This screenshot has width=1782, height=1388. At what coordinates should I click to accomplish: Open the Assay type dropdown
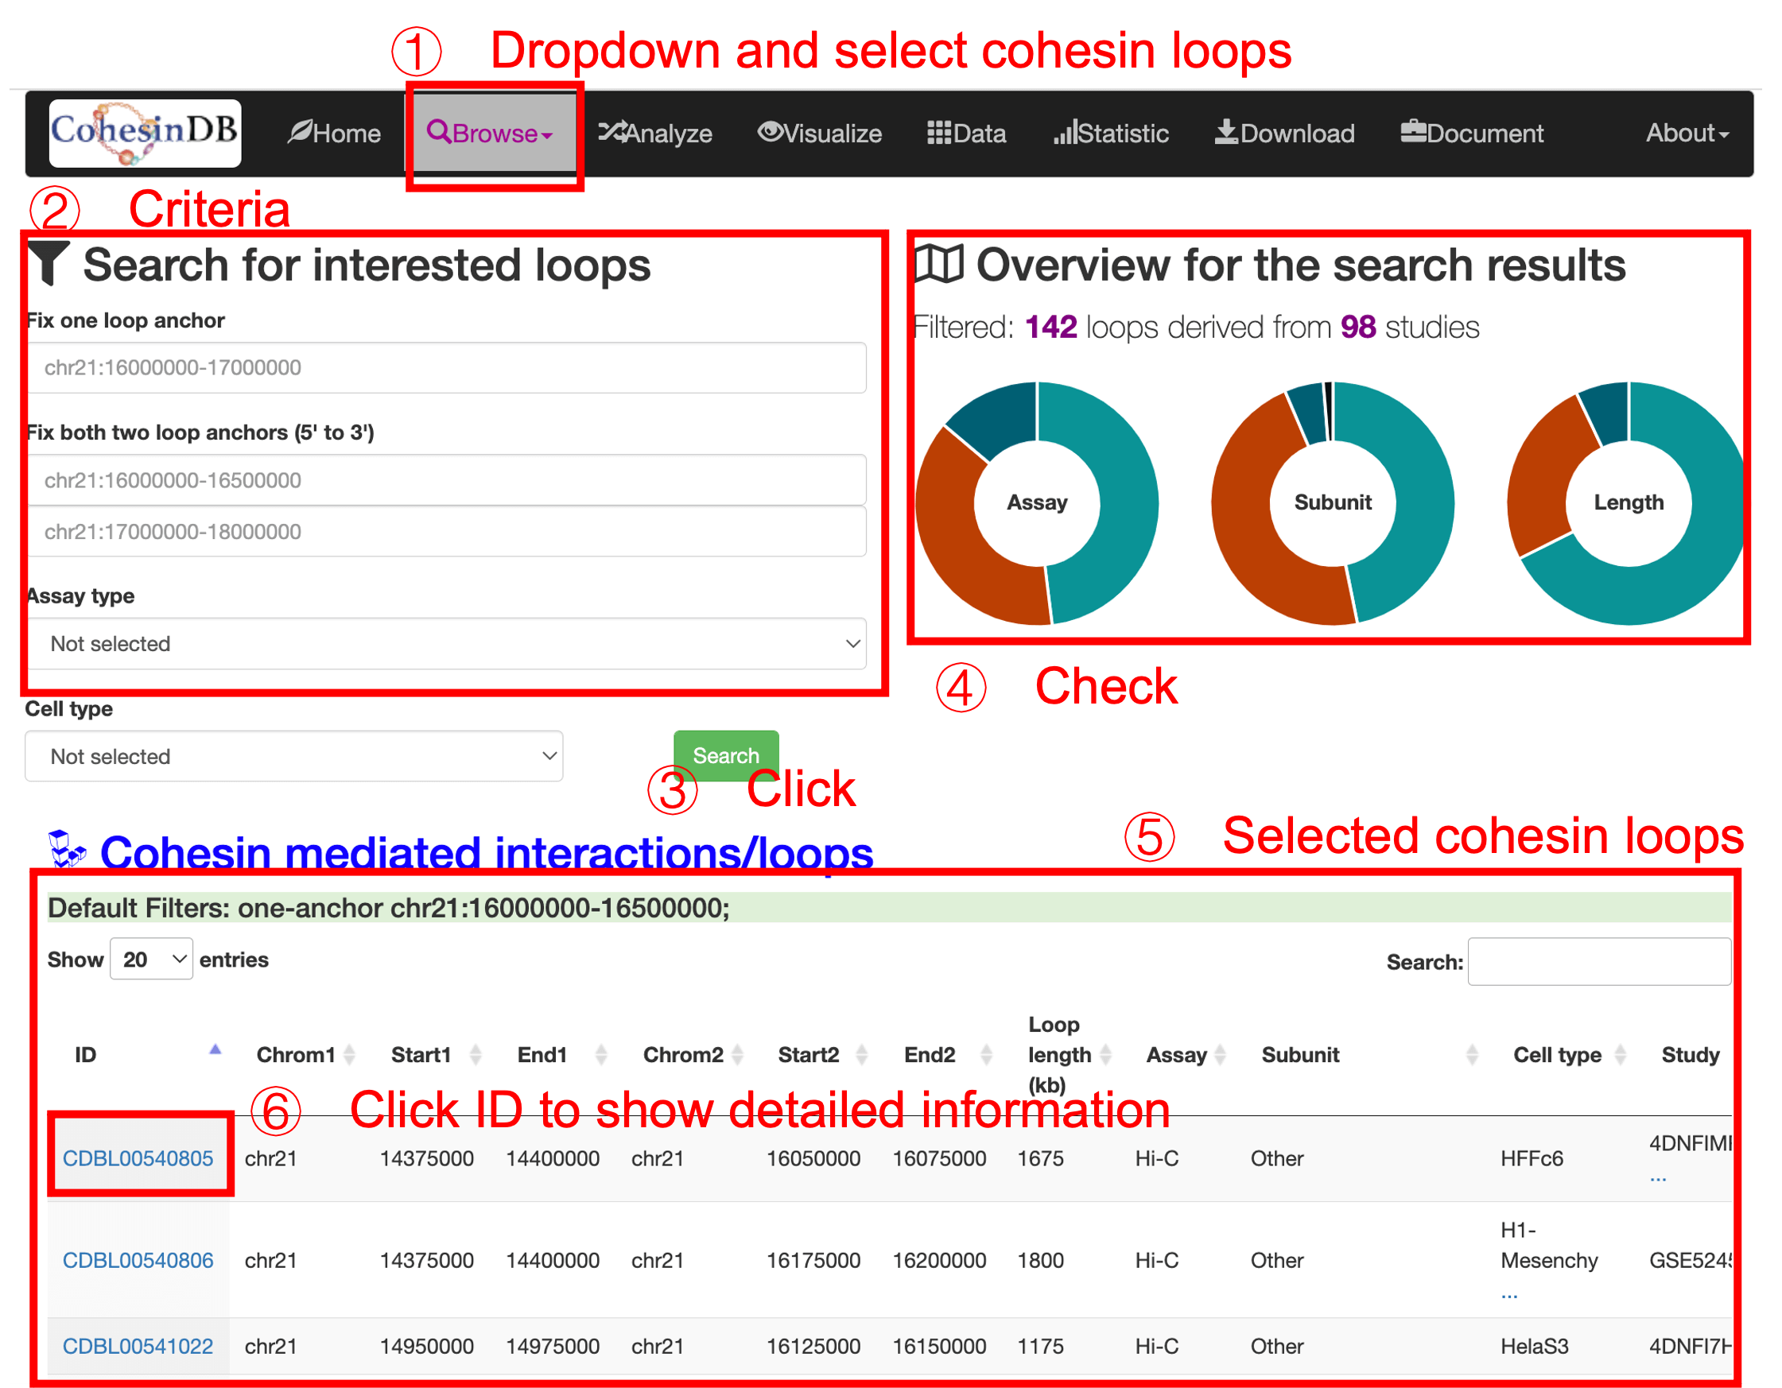(x=446, y=644)
